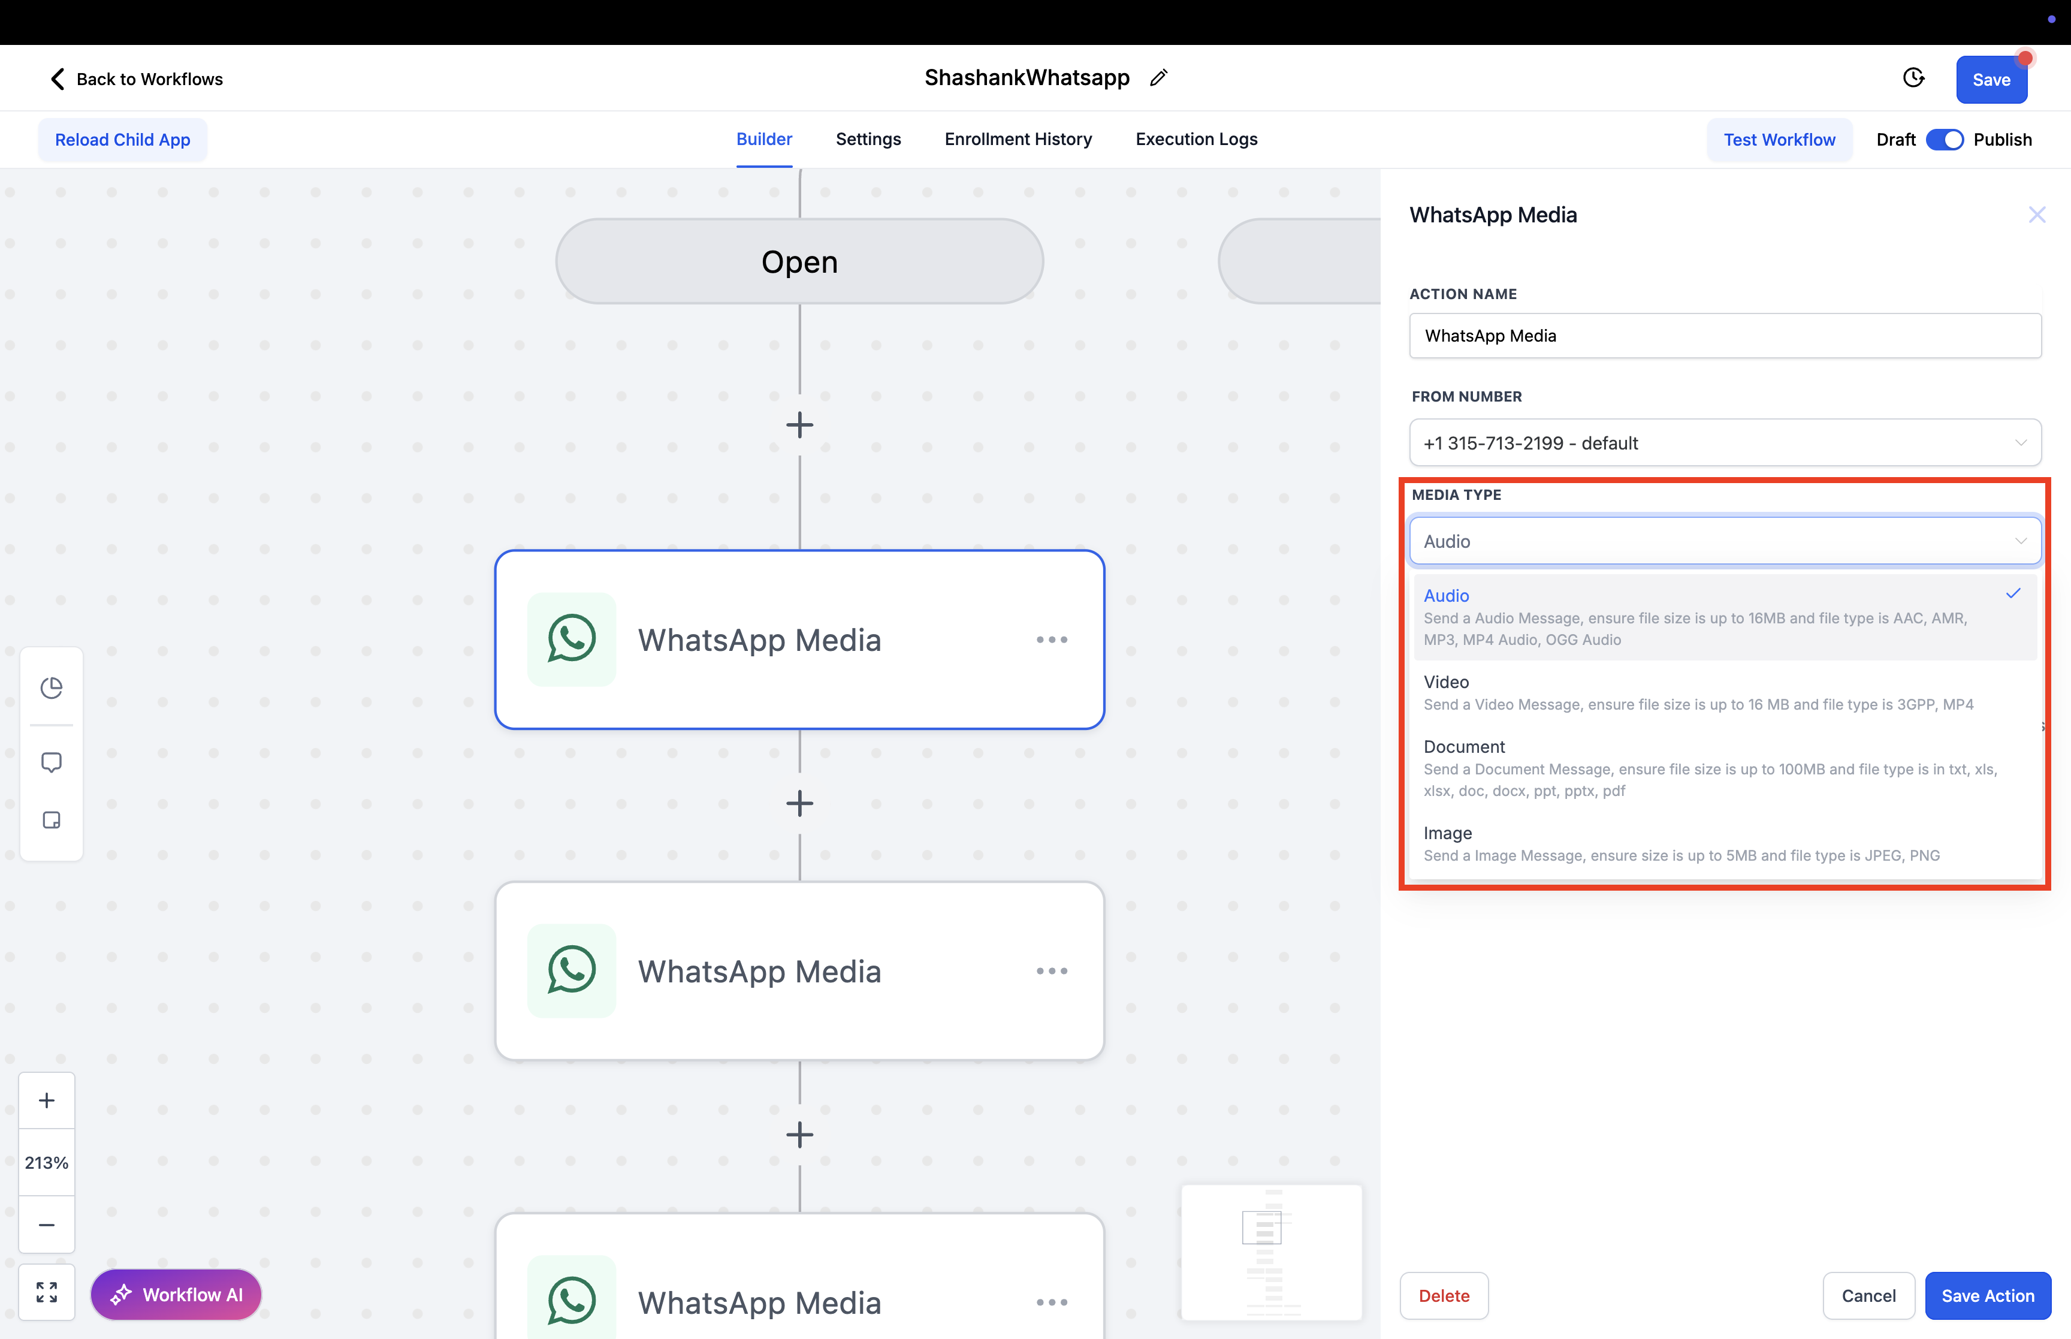Image resolution: width=2071 pixels, height=1339 pixels.
Task: Click the Action Name input field
Action: [x=1725, y=336]
